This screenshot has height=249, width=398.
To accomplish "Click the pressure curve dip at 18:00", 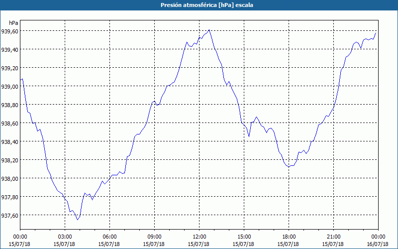I will [289, 167].
